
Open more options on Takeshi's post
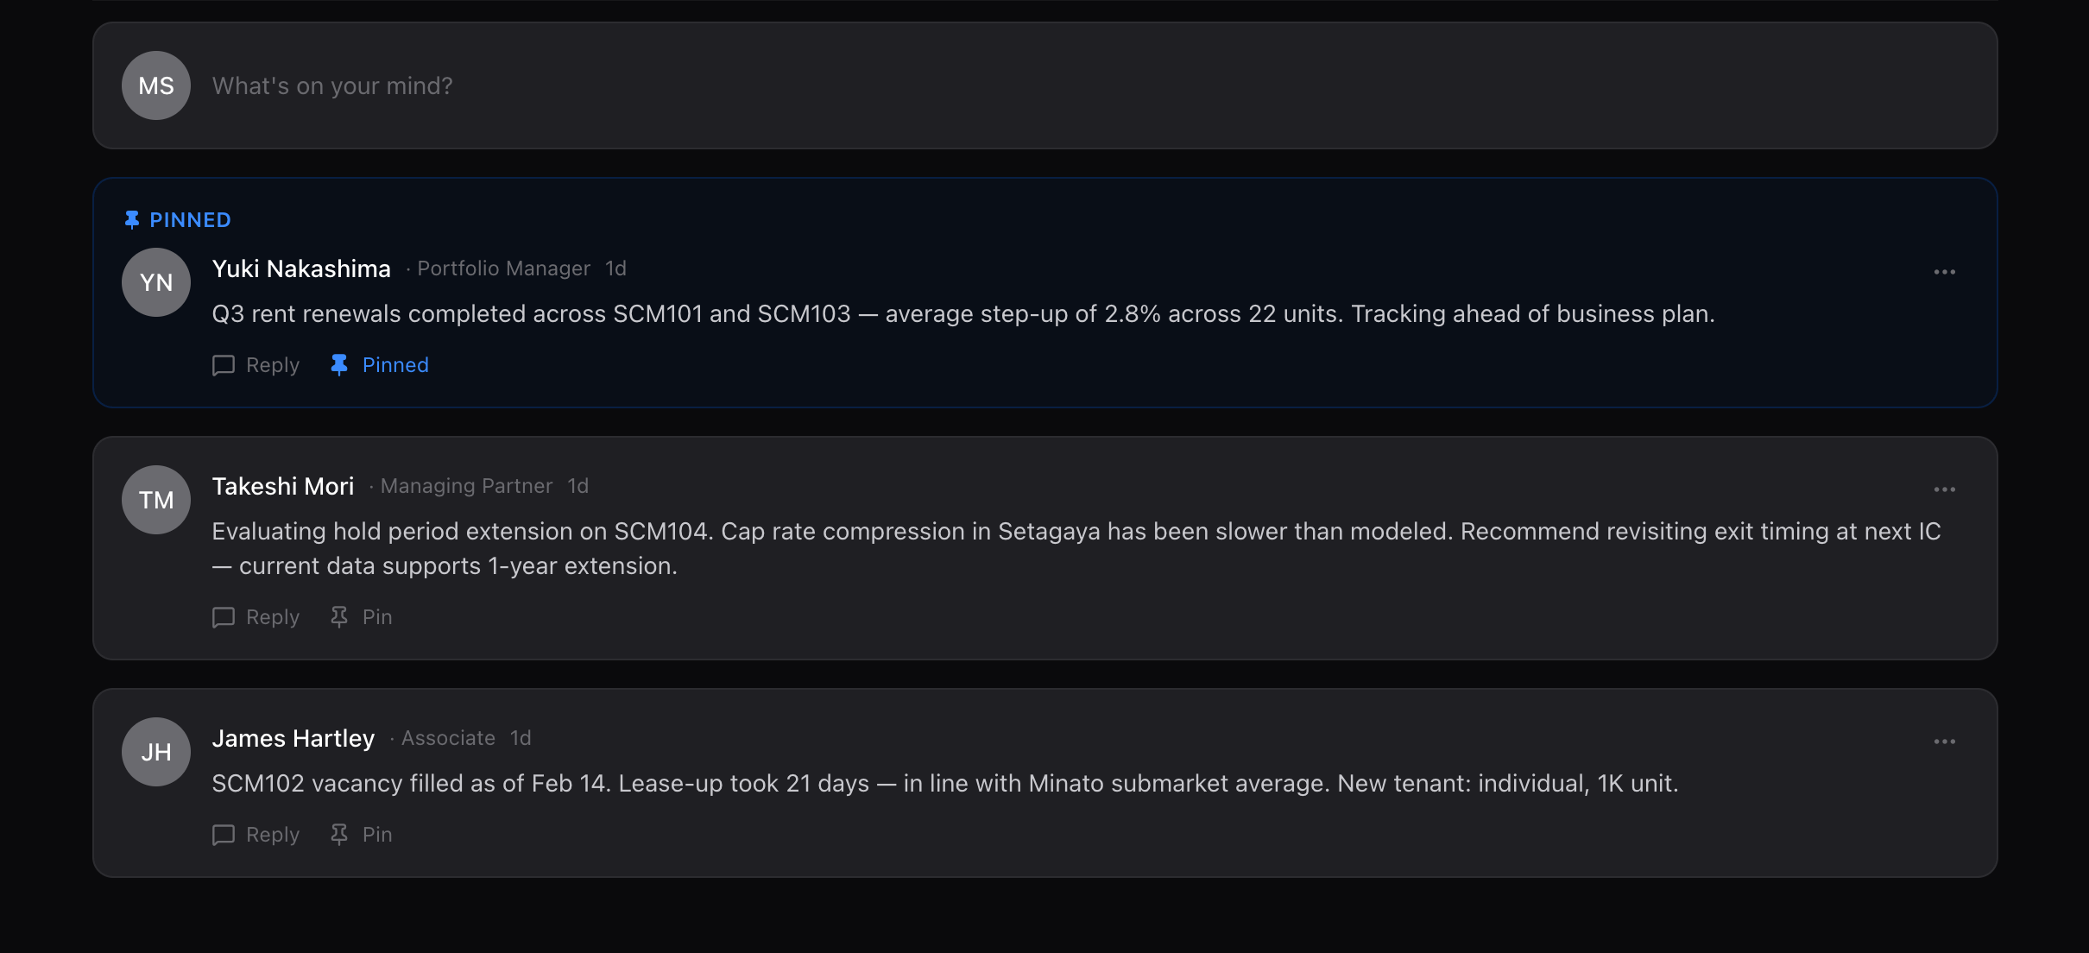click(1944, 489)
